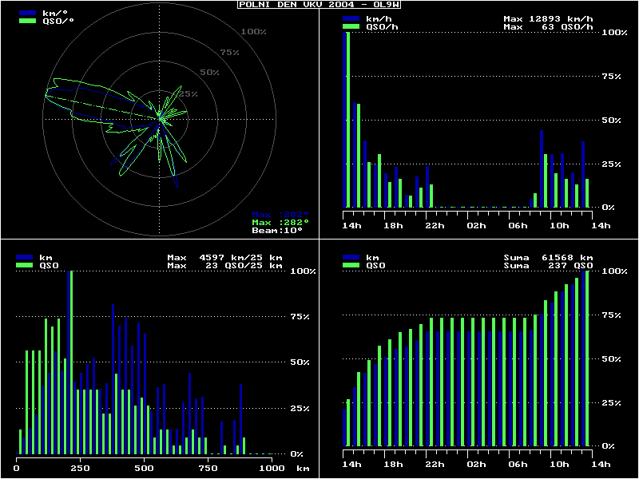Click the "Max 4597 km/25 km" text

(224, 257)
